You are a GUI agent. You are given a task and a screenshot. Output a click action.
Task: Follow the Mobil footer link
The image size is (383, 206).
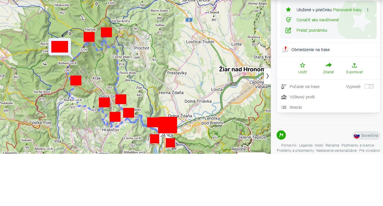319,145
